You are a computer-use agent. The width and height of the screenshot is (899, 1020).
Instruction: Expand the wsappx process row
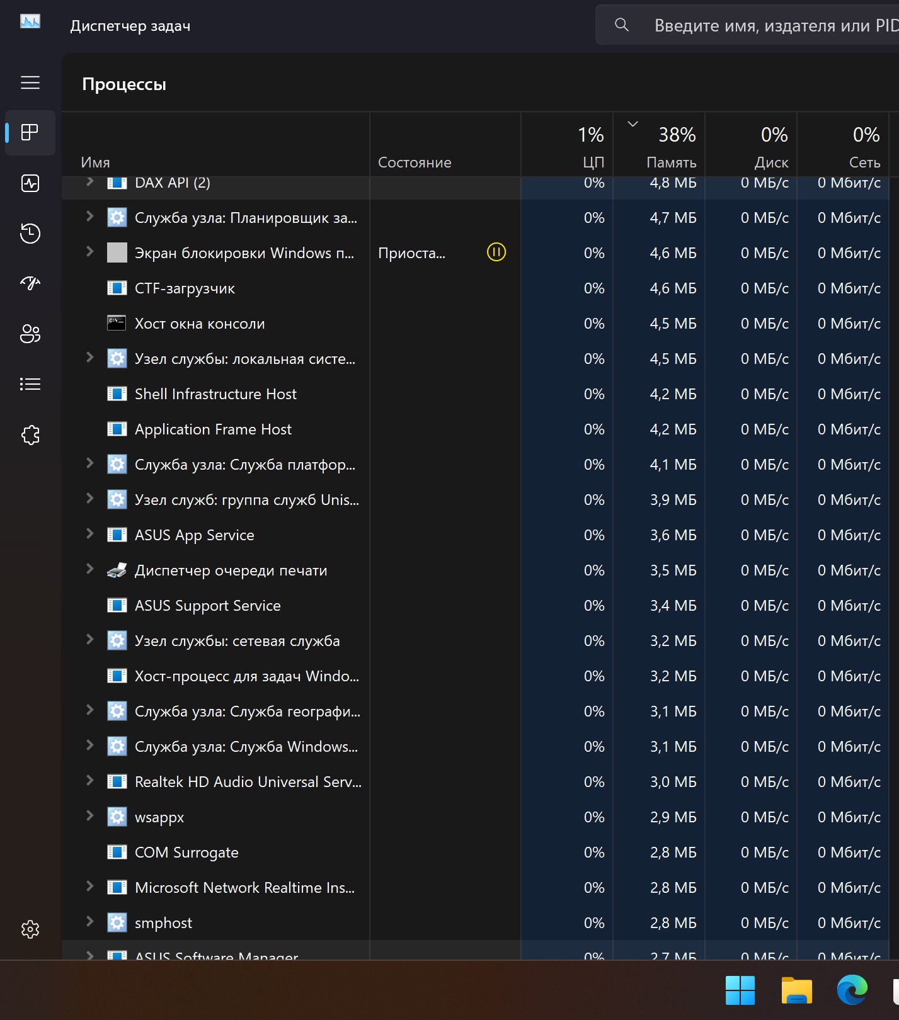point(89,816)
